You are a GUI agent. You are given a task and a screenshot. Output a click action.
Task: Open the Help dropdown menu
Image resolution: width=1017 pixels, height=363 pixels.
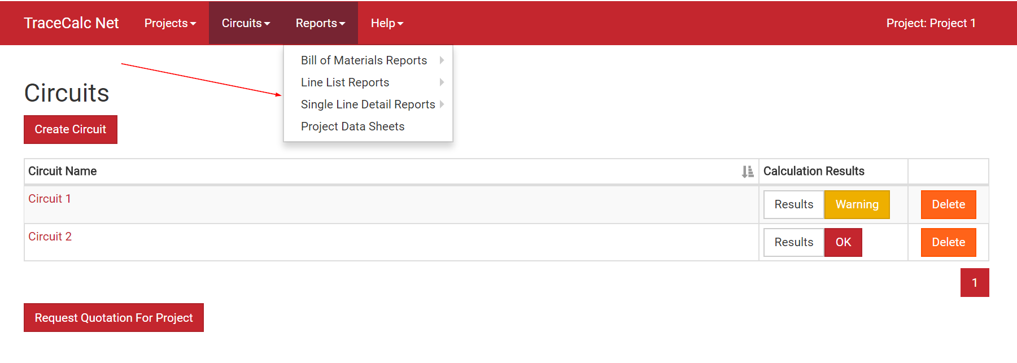coord(387,23)
